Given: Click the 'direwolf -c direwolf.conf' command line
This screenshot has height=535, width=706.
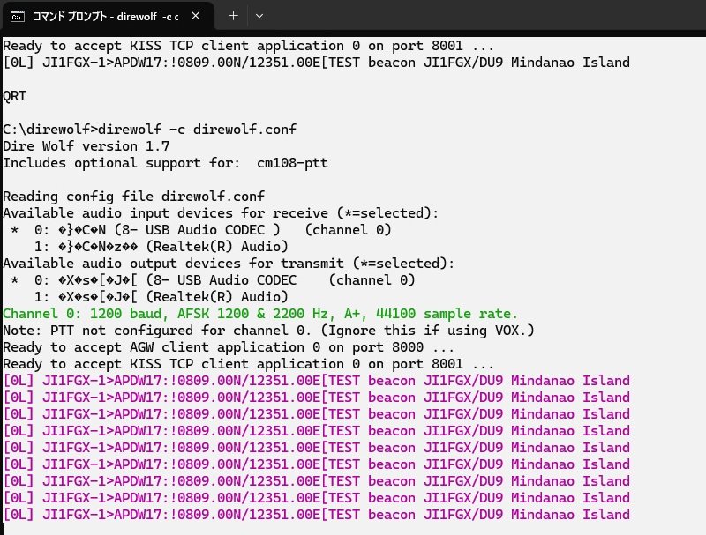Looking at the screenshot, I should pos(150,129).
